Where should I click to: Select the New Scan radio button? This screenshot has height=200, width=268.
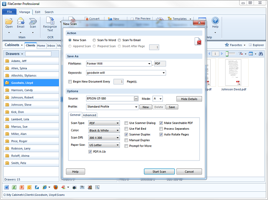[x=70, y=40]
